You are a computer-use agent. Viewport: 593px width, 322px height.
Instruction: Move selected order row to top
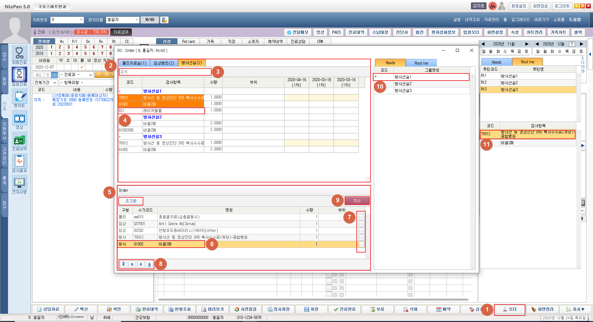124,264
